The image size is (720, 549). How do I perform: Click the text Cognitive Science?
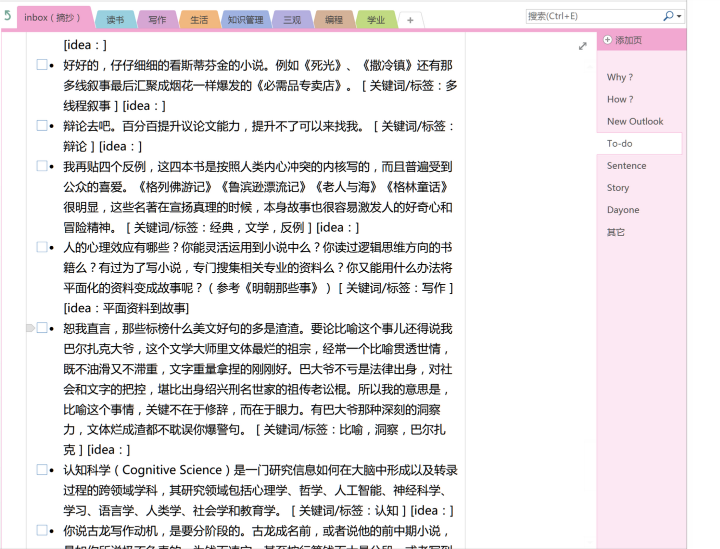(x=172, y=470)
